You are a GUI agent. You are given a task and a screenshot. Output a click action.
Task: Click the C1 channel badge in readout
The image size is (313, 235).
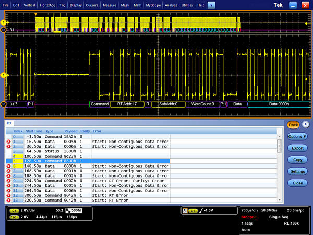(14, 210)
